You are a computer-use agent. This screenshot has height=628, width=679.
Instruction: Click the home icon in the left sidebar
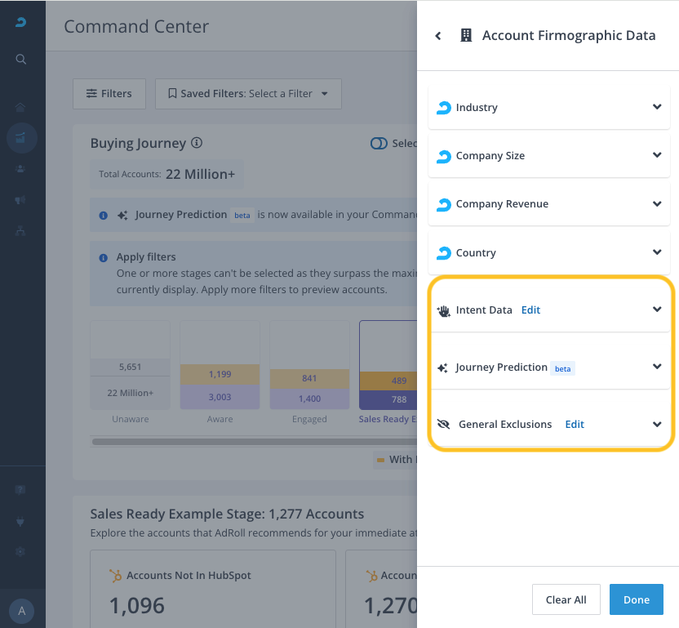(x=21, y=108)
